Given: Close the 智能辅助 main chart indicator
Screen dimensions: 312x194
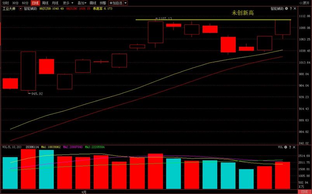Looking at the screenshot, I should pos(295,8).
